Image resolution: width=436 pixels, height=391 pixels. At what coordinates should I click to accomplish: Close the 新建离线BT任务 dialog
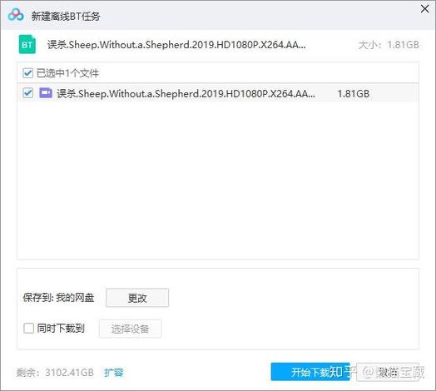[424, 9]
